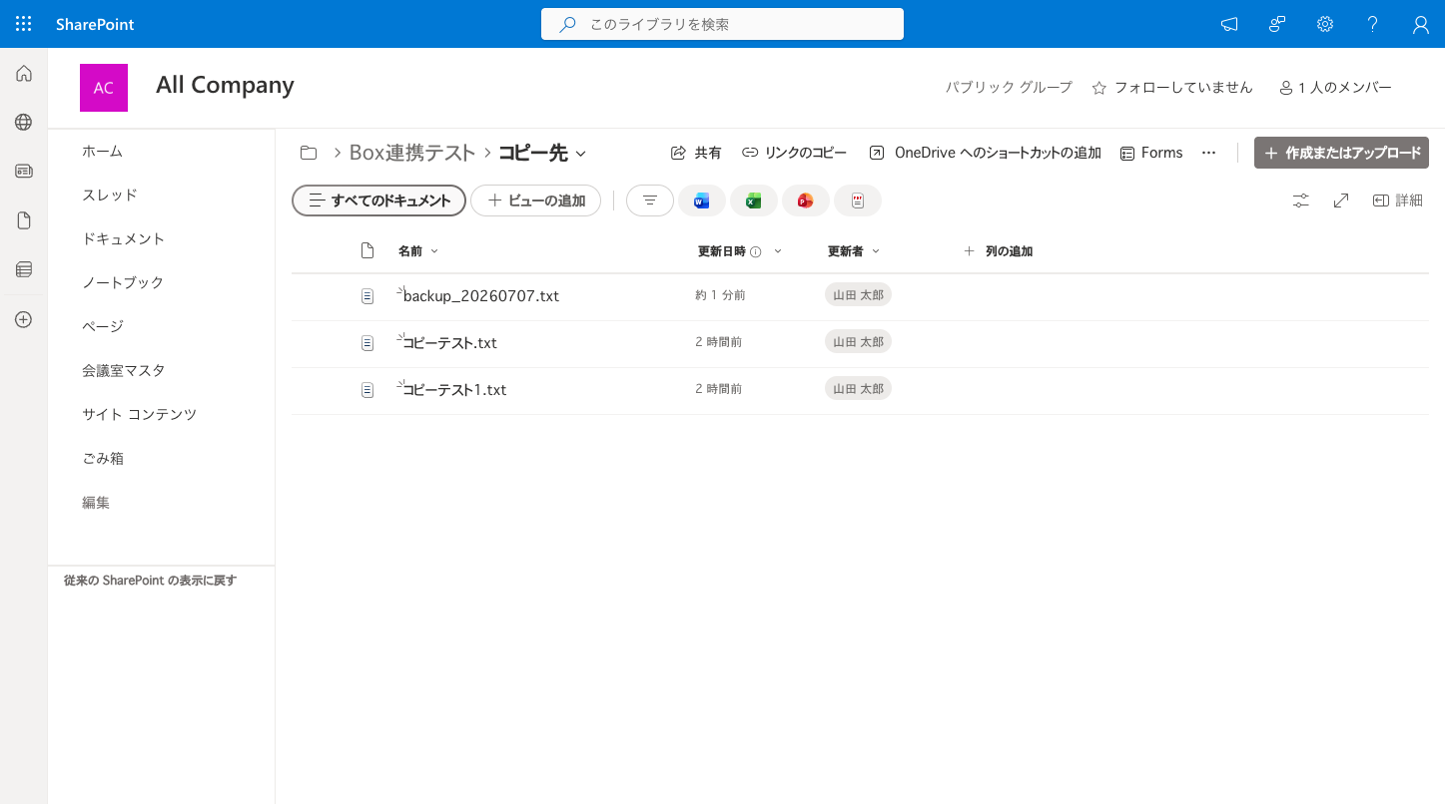Viewport: 1445px width, 804px height.
Task: Open ドキュメント in site navigation
Action: coord(123,238)
